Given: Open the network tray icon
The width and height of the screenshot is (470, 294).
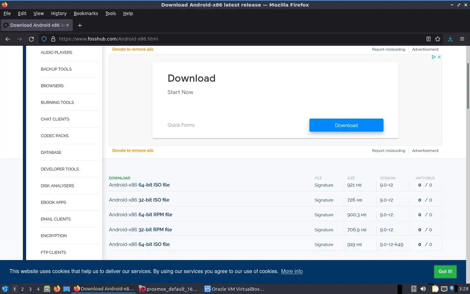Looking at the screenshot, I should [444, 289].
